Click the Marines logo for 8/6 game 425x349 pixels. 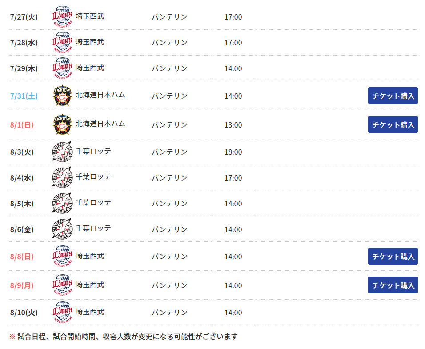point(62,229)
